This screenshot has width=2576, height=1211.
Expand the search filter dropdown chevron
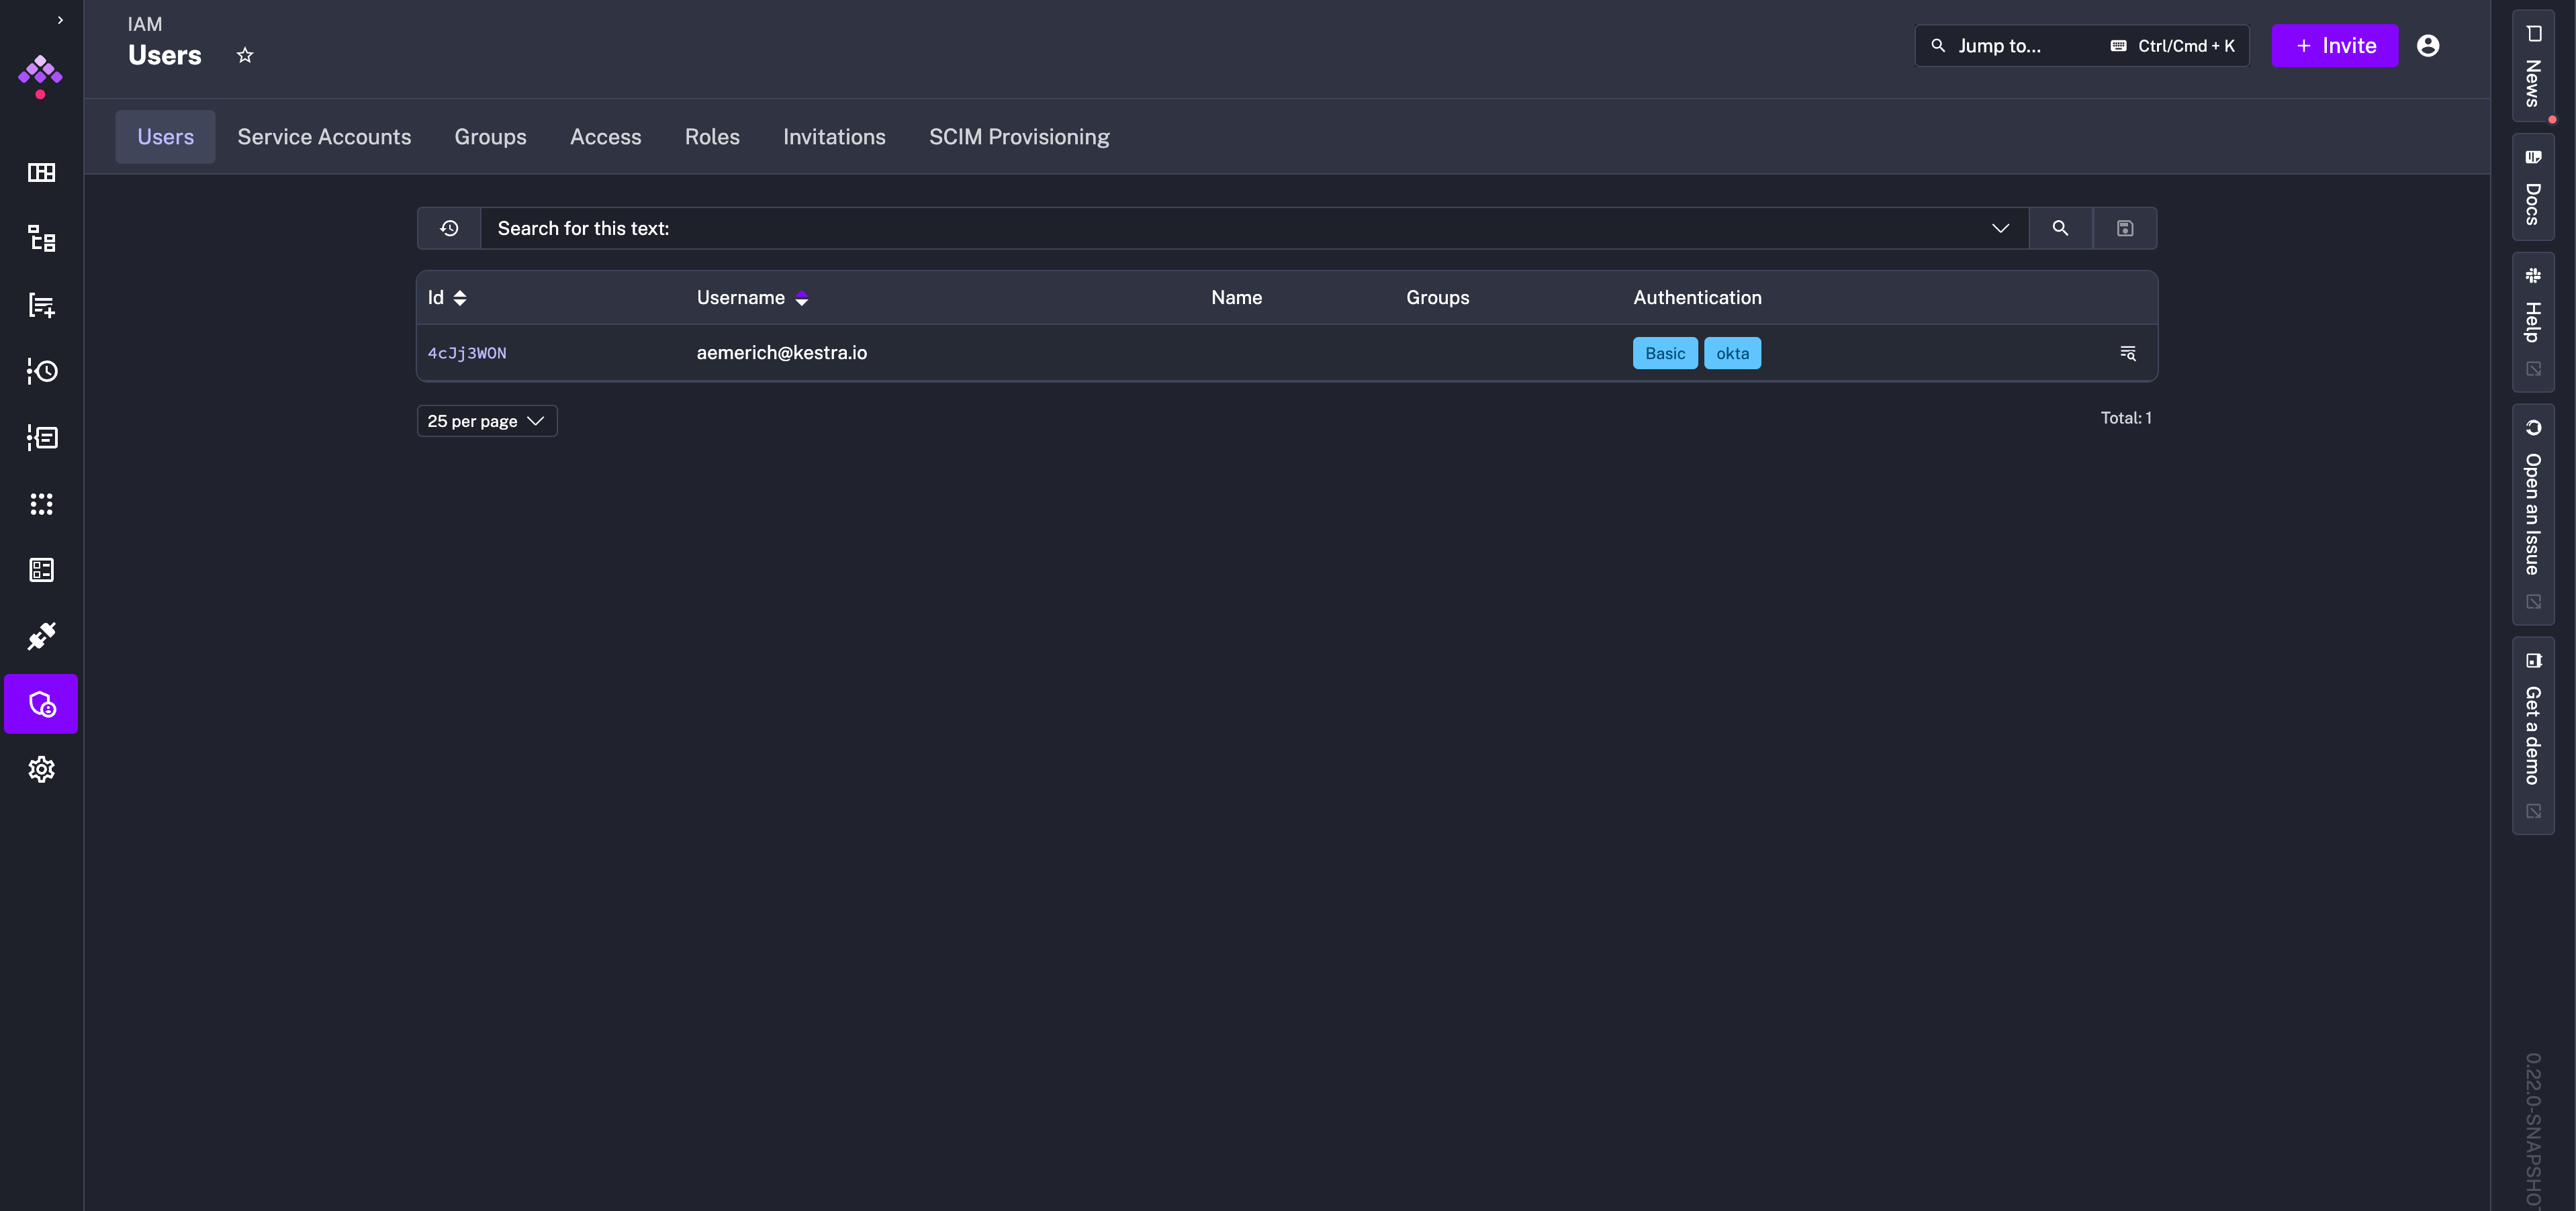tap(2000, 228)
